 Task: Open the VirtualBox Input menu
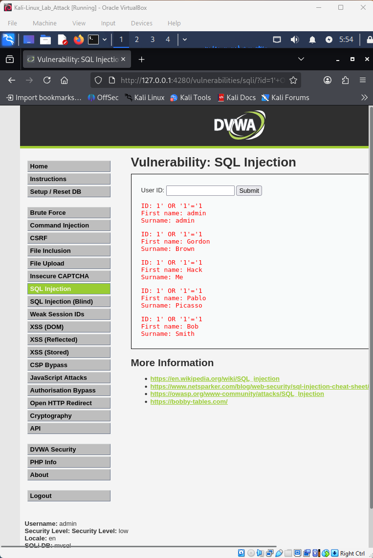(x=108, y=23)
